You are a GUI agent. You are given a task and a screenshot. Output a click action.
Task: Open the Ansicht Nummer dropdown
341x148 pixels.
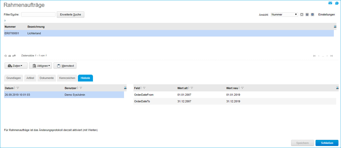284,15
